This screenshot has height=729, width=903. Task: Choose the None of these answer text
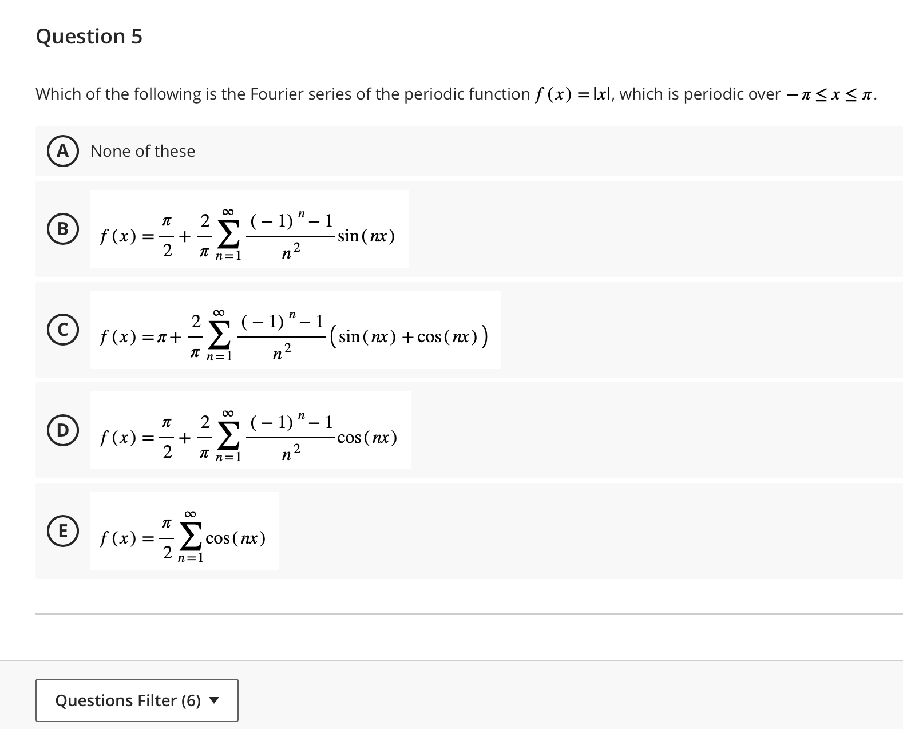click(142, 151)
